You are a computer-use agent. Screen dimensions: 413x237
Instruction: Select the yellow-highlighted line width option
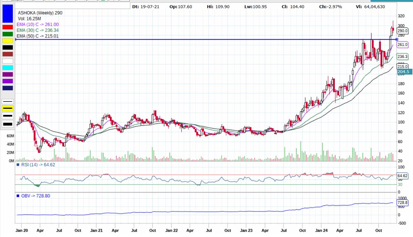point(8,109)
